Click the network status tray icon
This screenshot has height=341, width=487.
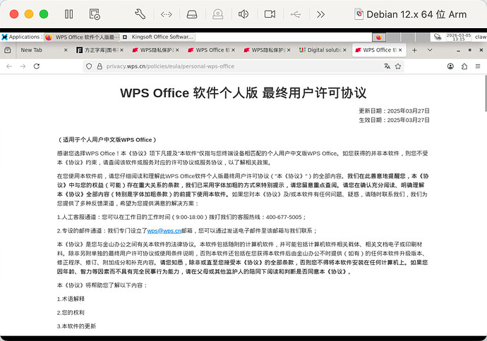[x=438, y=37]
